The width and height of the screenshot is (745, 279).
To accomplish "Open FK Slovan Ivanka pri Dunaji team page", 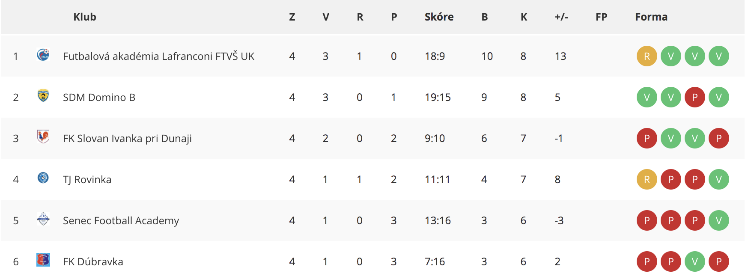I will 127,139.
